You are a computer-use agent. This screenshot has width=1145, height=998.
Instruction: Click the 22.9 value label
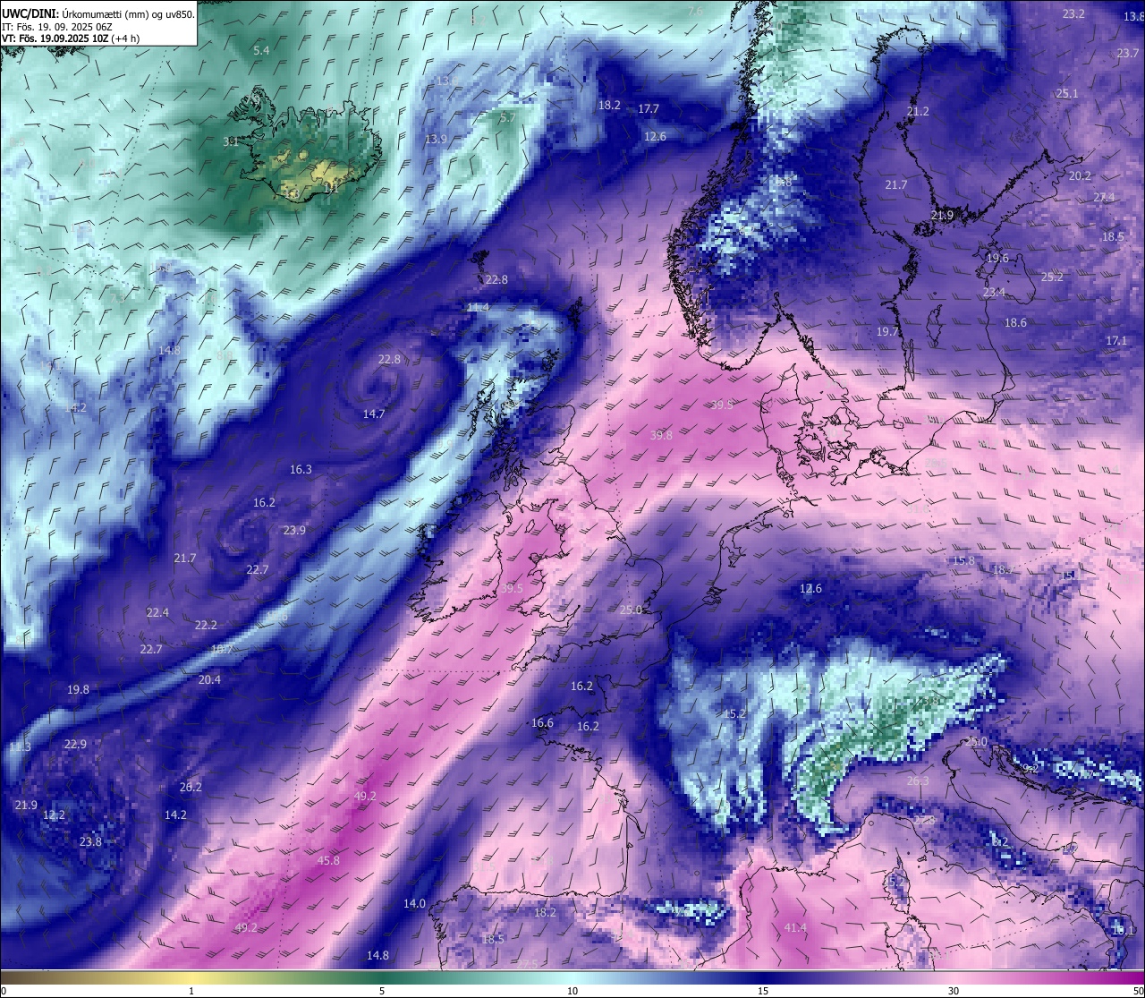click(75, 744)
